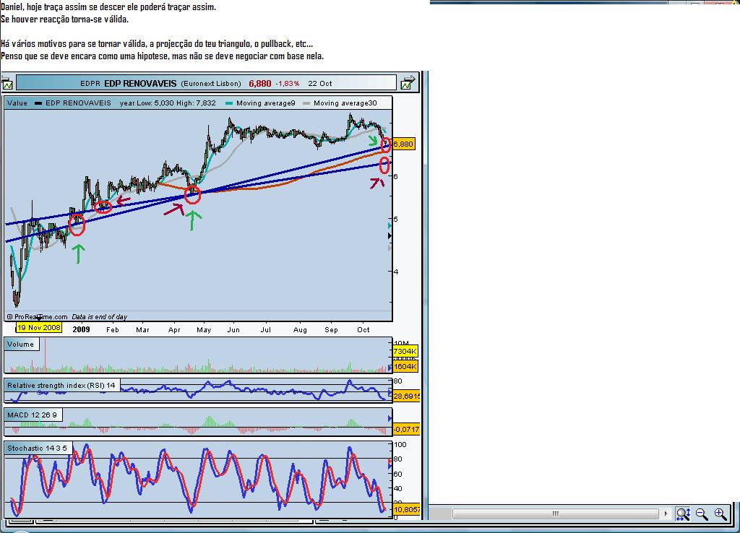Click the 'Feb' month label
This screenshot has width=740, height=533.
tap(112, 330)
